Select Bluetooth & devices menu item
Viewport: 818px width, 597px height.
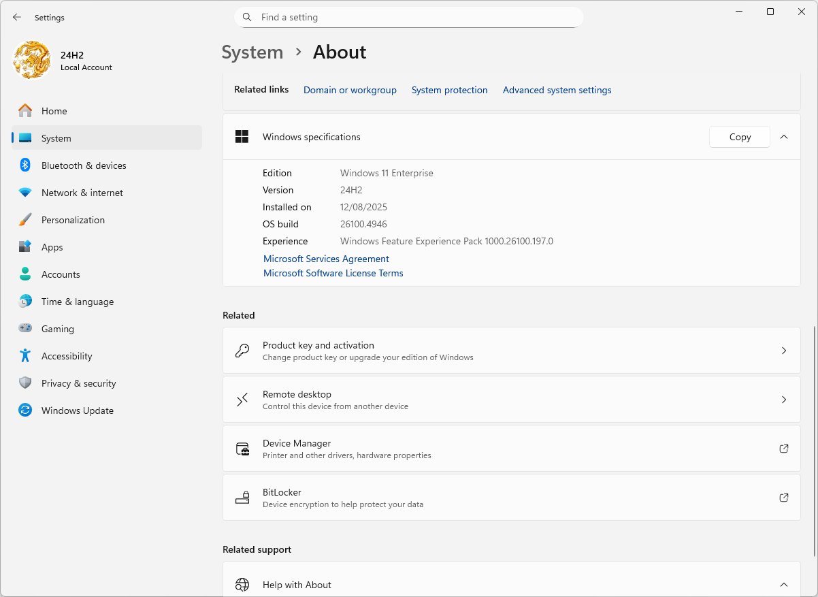pos(107,165)
